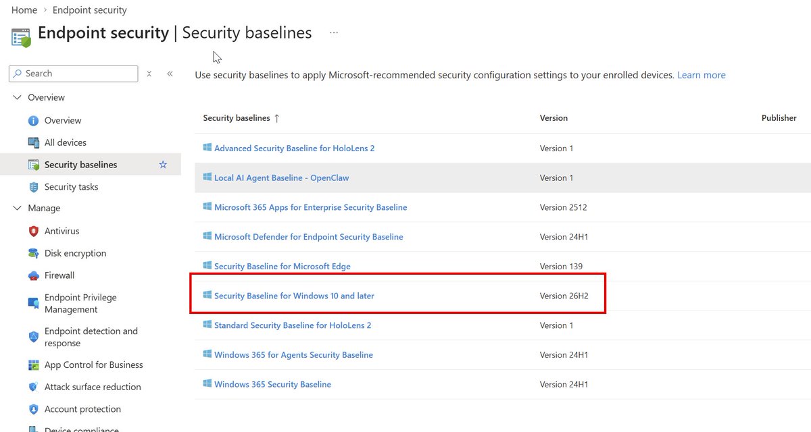Open Microsoft Defender for Endpoint Security Baseline

308,236
